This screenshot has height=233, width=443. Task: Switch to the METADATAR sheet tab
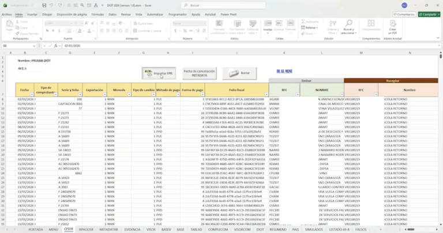tap(108, 230)
